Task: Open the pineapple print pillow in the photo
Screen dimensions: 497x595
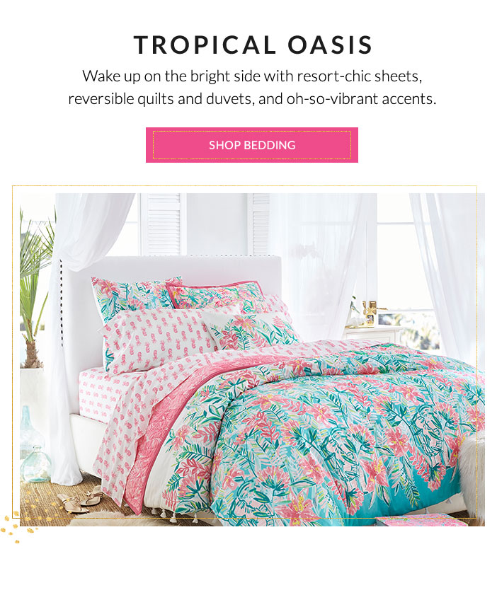Action: (x=156, y=337)
